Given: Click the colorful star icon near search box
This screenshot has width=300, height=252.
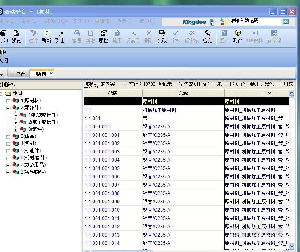Looking at the screenshot, I should click(x=223, y=22).
